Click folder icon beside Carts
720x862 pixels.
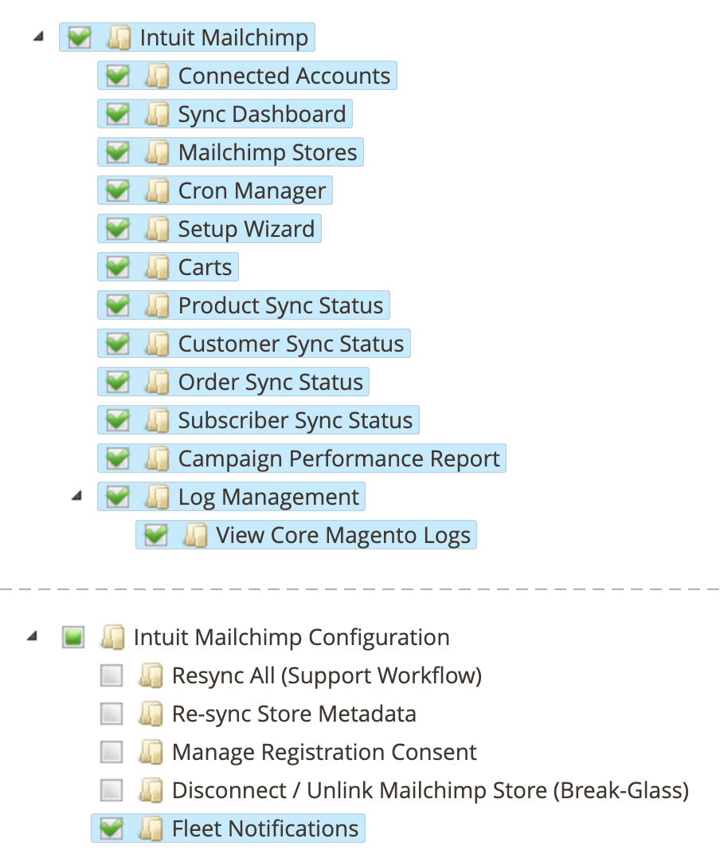158,267
